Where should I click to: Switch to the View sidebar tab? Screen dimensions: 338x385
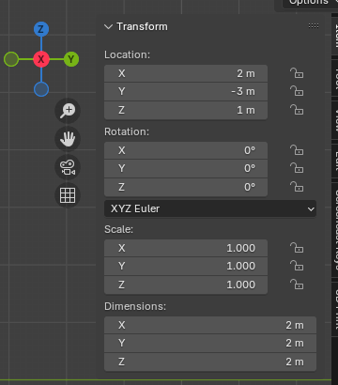pos(335,120)
